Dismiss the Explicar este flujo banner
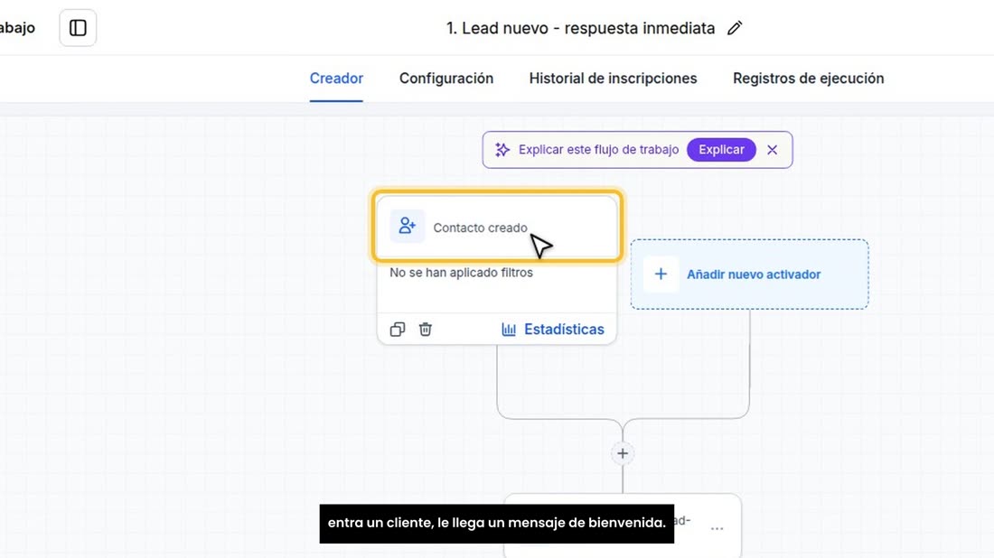The image size is (994, 558). (x=772, y=150)
